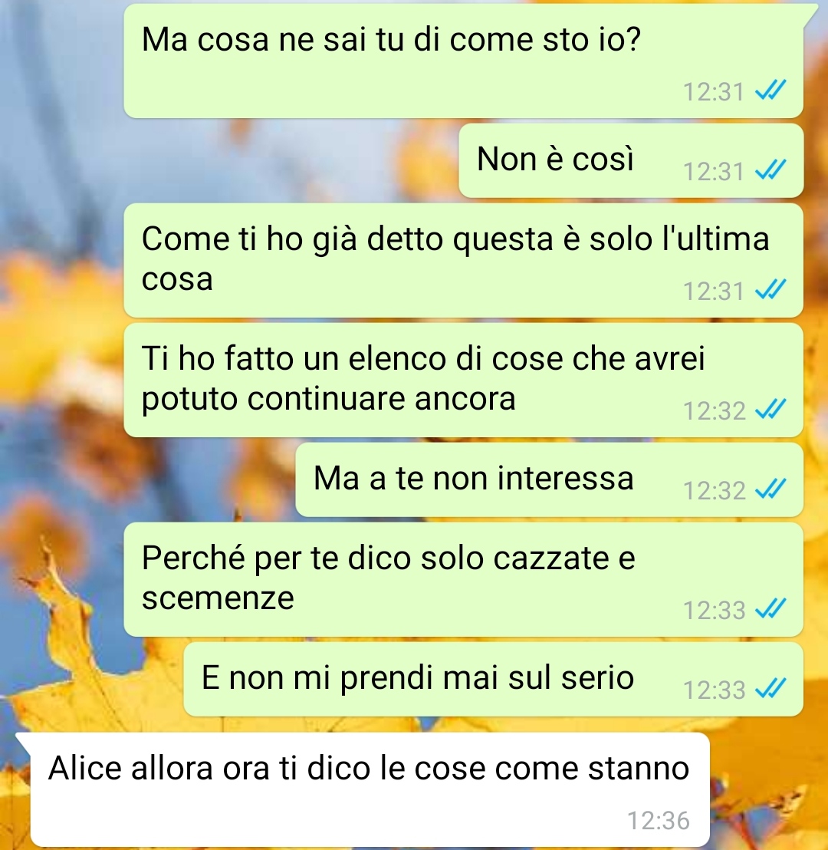The width and height of the screenshot is (828, 850).
Task: Tap blue ticks on "E non mi prendi mai"
Action: pos(770,688)
